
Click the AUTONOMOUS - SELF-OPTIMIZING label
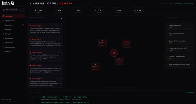tap(184, 3)
